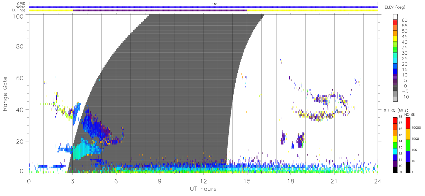Click x-axis tick label 12
Viewport: 425px width, 196px height.
pyautogui.click(x=204, y=181)
